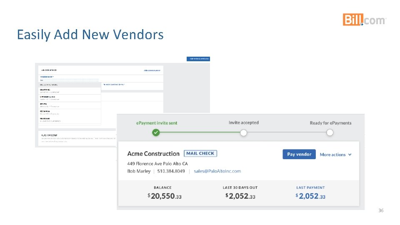400x225 pixels.
Task: Click the contact name Bob Marley
Action: (139, 171)
